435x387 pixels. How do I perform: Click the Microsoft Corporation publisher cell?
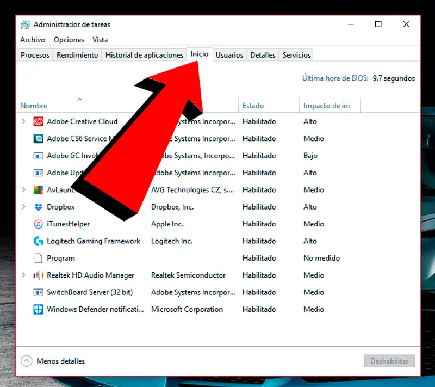(187, 309)
